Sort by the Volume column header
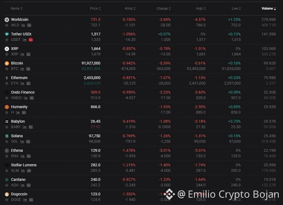The image size is (283, 205). (268, 8)
